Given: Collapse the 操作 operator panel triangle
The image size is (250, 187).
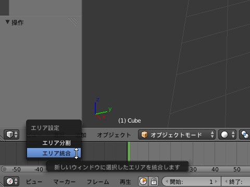Looking at the screenshot, I should click(7, 22).
